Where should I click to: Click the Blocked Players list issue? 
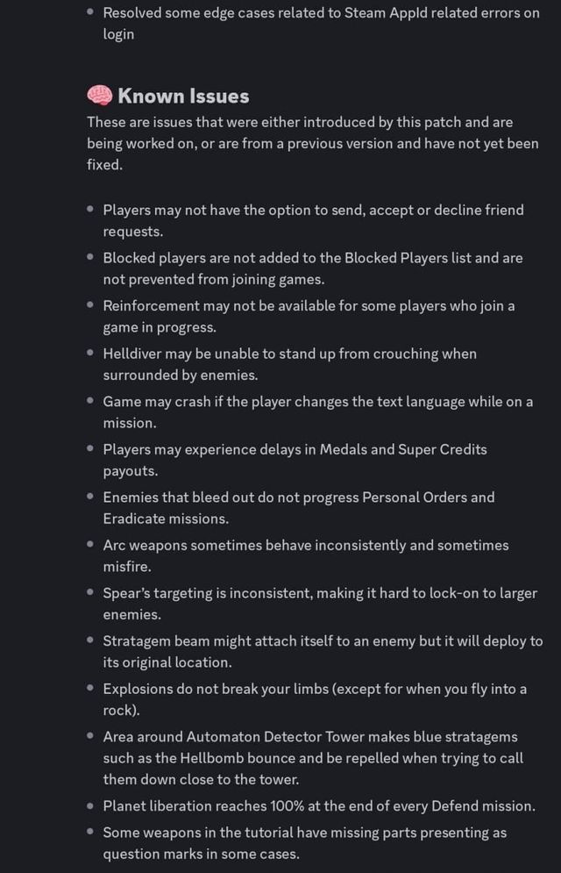pos(312,268)
